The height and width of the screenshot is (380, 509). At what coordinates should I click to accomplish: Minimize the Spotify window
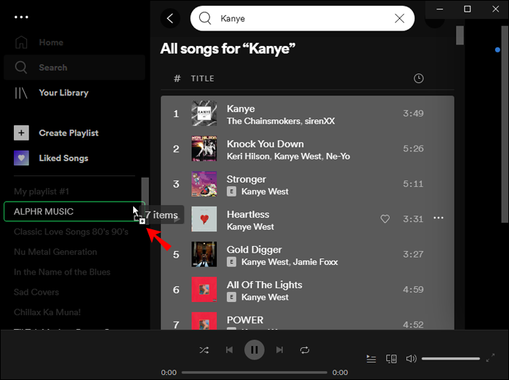439,9
